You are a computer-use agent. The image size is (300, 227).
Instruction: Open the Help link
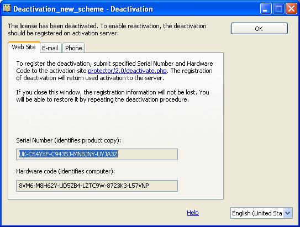click(193, 213)
